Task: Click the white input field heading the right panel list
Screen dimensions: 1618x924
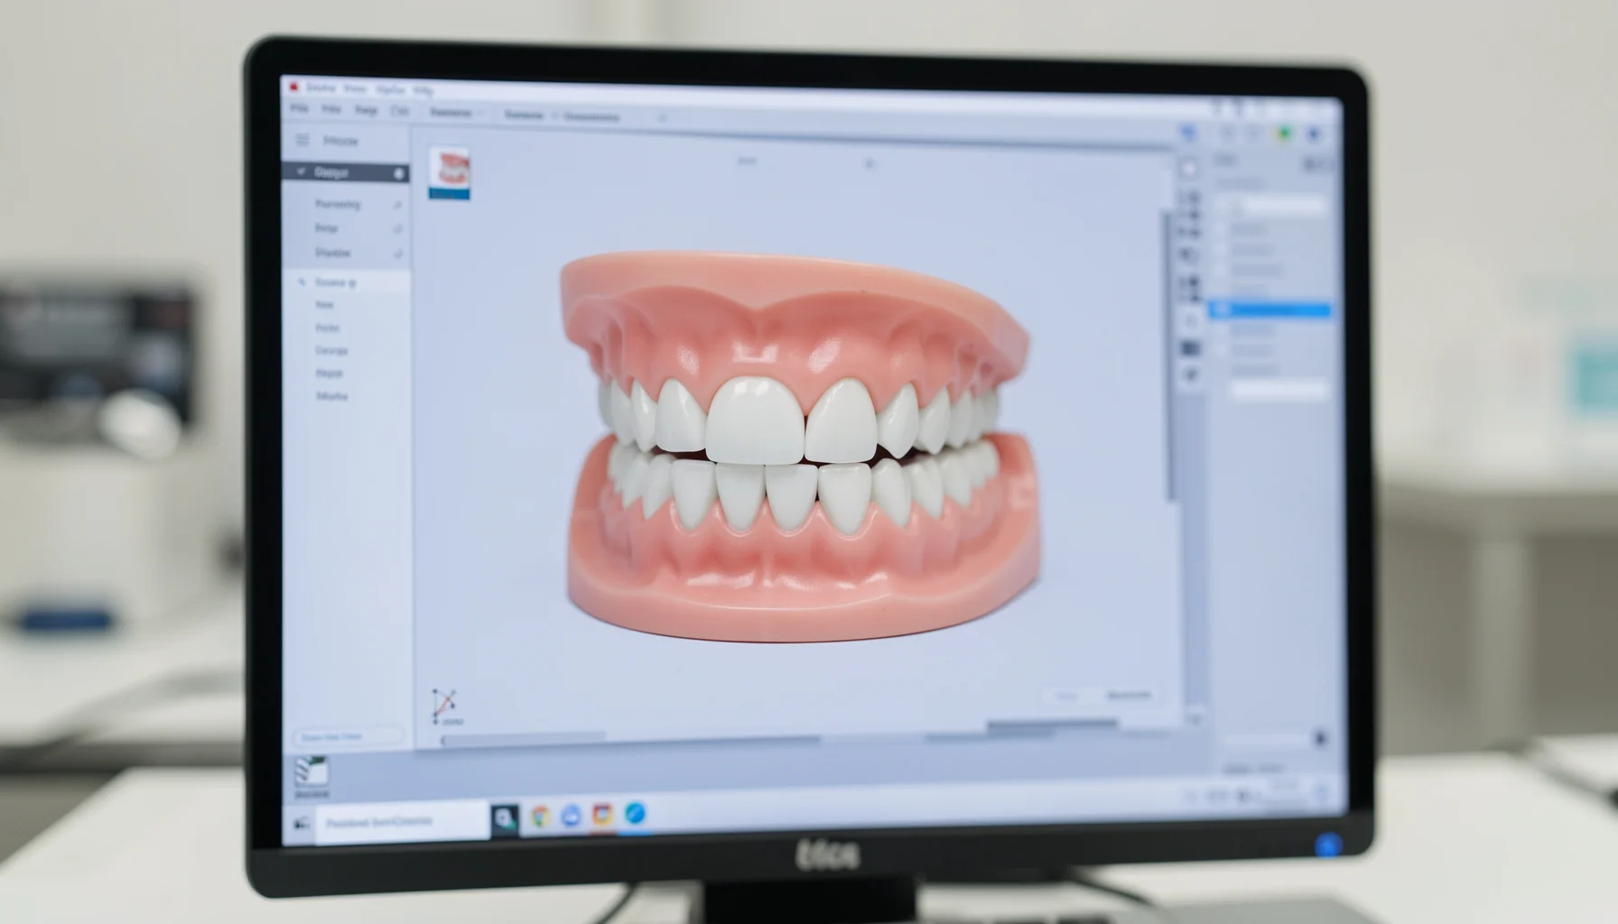Action: click(1273, 207)
